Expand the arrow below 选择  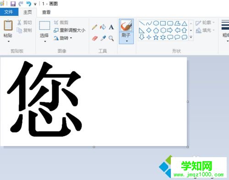[x=45, y=41]
